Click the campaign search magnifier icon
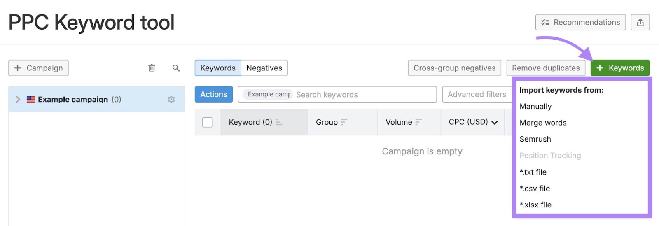The width and height of the screenshot is (659, 226). [176, 68]
